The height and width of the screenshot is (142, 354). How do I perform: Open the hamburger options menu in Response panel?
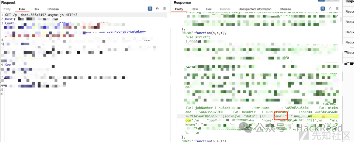(x=338, y=8)
